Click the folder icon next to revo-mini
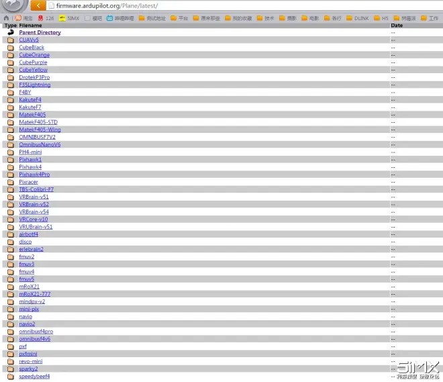This screenshot has width=443, height=382. click(11, 361)
